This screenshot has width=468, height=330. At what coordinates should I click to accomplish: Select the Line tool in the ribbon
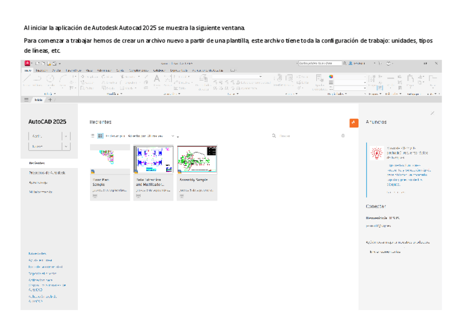(28, 79)
